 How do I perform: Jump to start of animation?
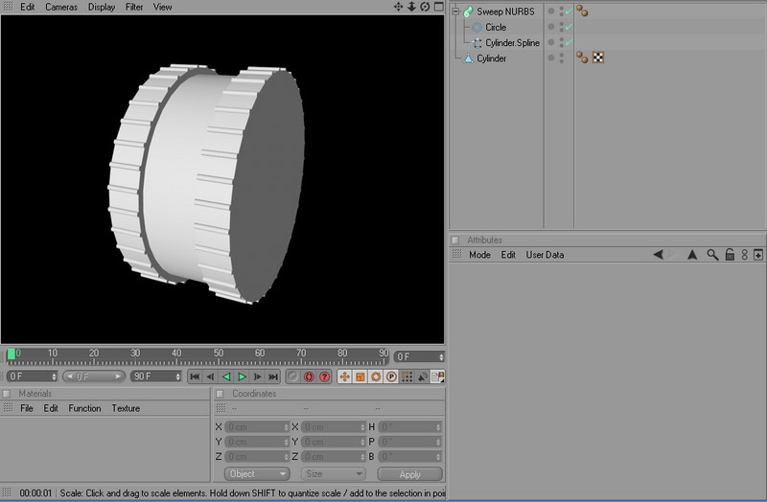click(195, 376)
